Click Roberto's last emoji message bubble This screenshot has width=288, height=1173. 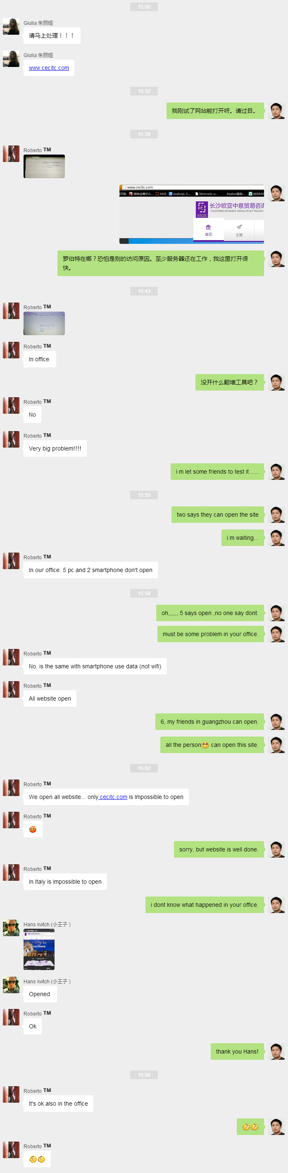pos(37,1159)
